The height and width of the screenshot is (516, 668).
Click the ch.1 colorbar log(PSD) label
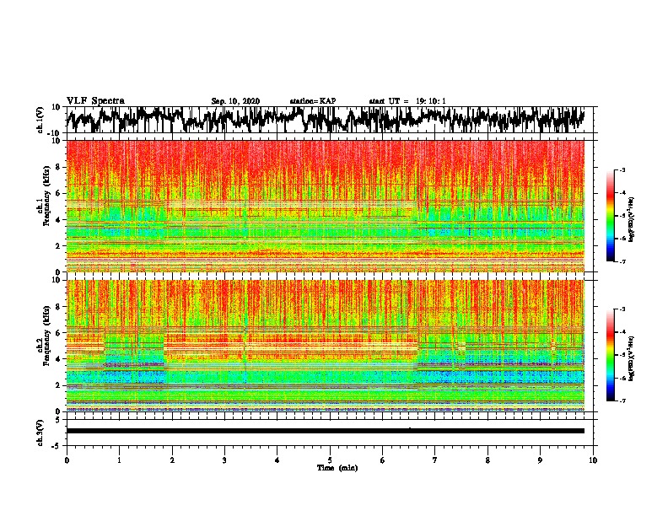coord(631,220)
